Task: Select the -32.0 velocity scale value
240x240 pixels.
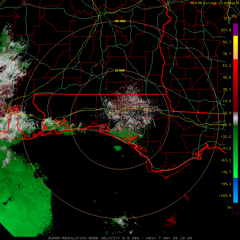Action: point(226,137)
